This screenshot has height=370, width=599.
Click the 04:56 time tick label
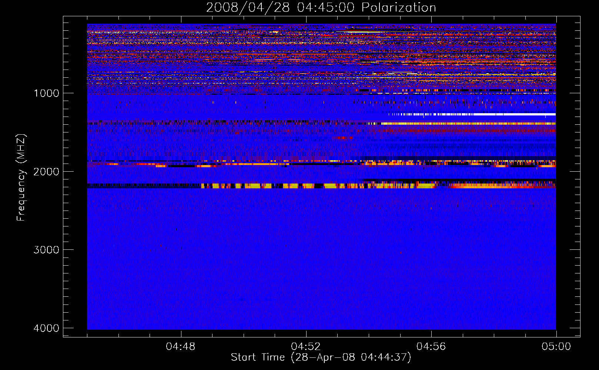coord(431,347)
